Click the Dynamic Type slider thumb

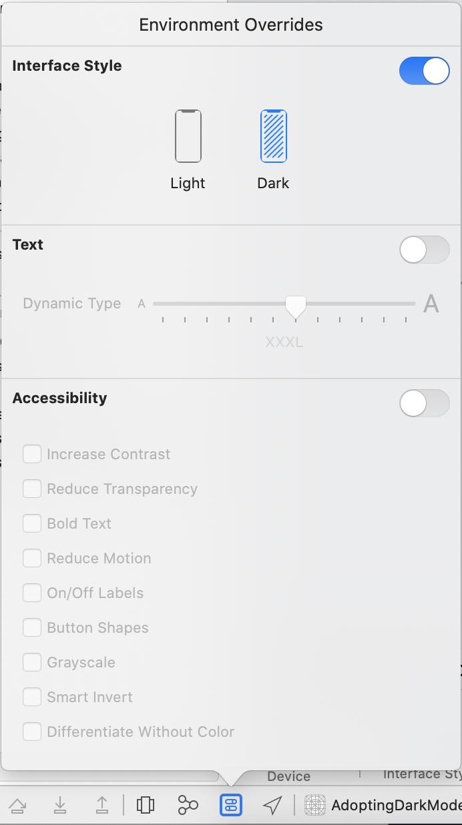296,306
